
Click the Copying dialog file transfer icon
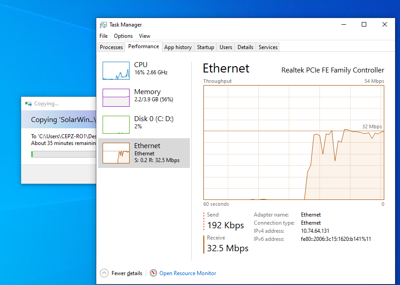tap(28, 104)
